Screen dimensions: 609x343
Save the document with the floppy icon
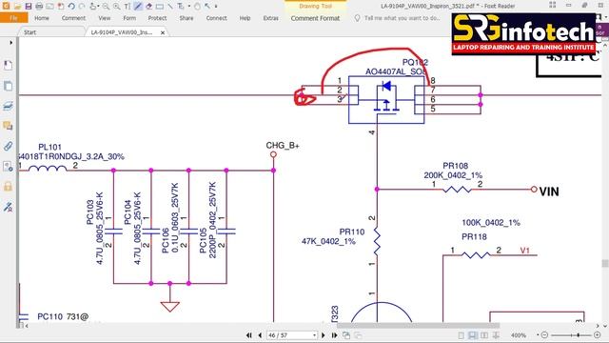pos(29,7)
